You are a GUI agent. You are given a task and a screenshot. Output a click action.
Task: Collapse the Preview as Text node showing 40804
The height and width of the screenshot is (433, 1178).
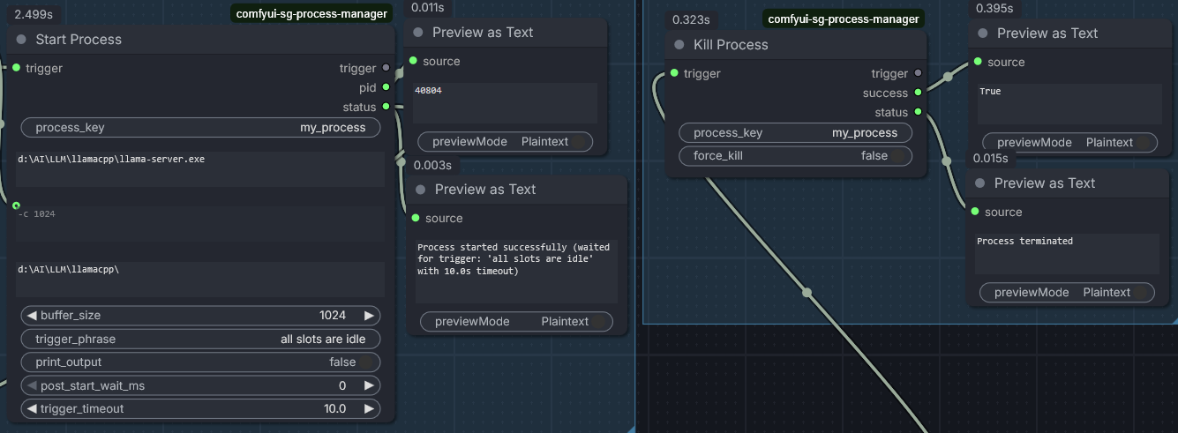point(418,33)
